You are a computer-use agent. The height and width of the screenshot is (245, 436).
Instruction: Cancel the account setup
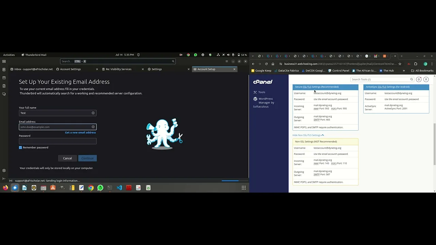[67, 158]
